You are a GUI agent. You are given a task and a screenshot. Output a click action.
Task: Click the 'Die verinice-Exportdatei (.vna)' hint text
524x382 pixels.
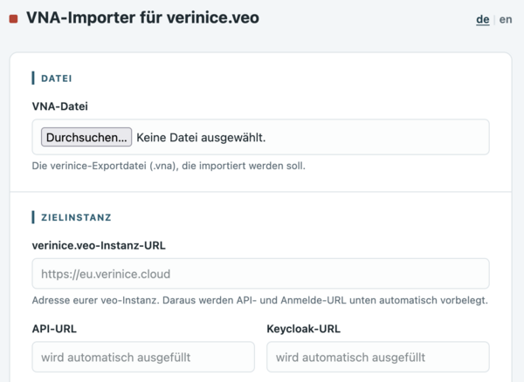pos(169,166)
